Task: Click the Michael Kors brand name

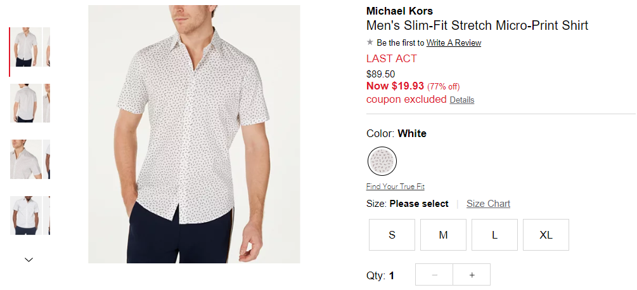Action: tap(399, 11)
